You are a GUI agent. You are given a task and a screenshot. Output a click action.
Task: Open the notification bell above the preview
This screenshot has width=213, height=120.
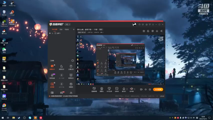[157, 31]
